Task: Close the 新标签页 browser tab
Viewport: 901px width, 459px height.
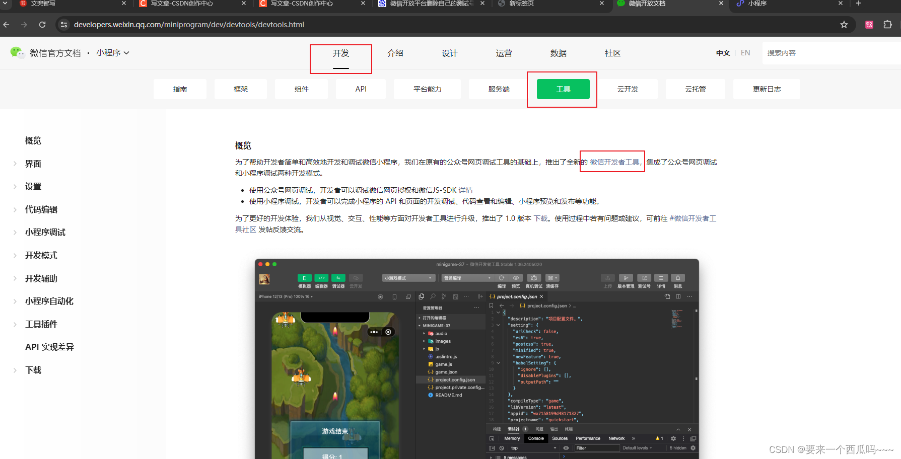Action: pyautogui.click(x=602, y=4)
